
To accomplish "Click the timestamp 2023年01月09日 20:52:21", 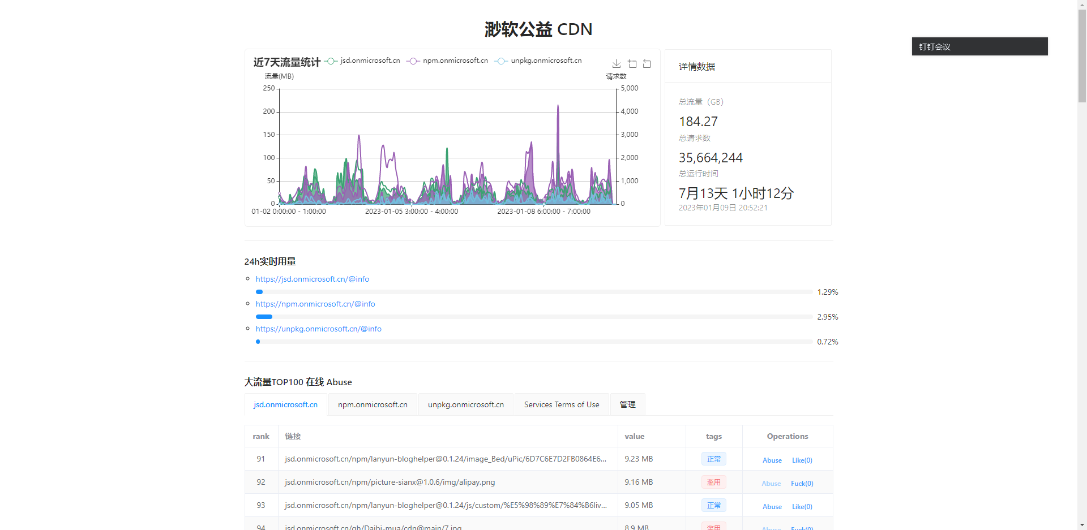I will tap(723, 208).
